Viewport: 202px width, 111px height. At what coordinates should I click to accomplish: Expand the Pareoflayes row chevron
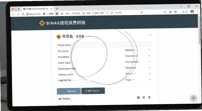[x=149, y=67]
